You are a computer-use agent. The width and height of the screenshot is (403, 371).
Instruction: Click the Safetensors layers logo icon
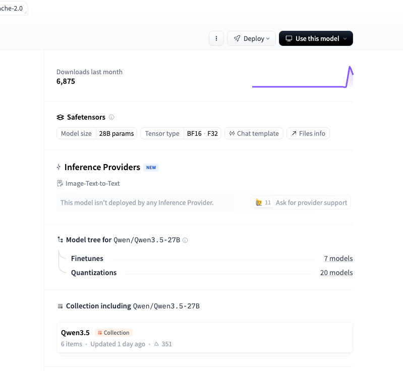coord(60,117)
